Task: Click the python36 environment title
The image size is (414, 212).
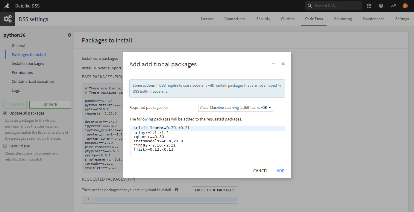Action: 14,35
